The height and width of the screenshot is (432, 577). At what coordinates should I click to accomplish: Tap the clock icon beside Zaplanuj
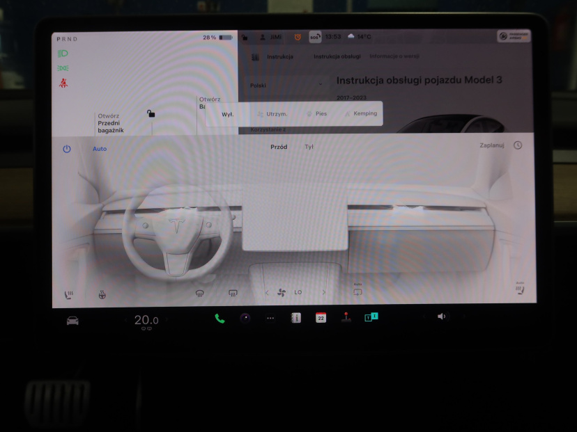(518, 145)
